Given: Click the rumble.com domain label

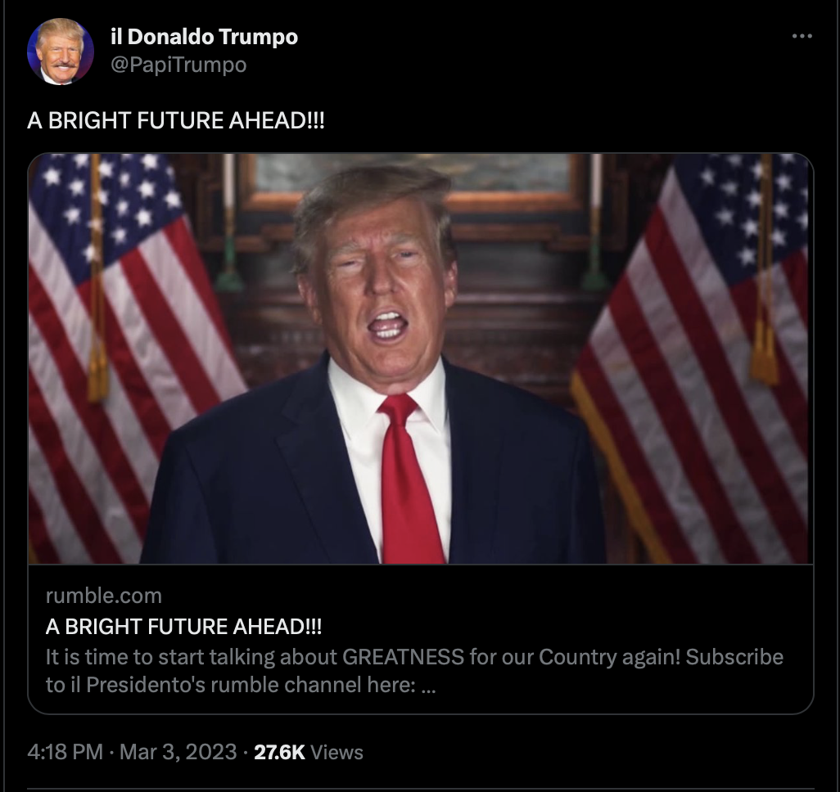Looking at the screenshot, I should (104, 596).
